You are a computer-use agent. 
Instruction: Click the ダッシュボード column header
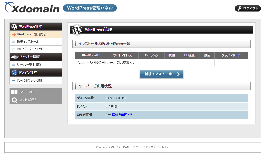(231, 55)
